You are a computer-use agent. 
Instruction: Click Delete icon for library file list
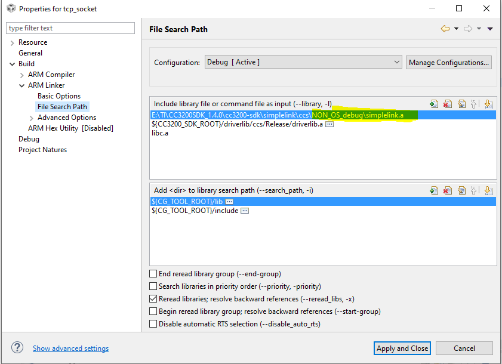pos(448,104)
